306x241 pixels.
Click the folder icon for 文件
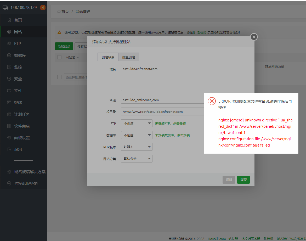pyautogui.click(x=9, y=91)
